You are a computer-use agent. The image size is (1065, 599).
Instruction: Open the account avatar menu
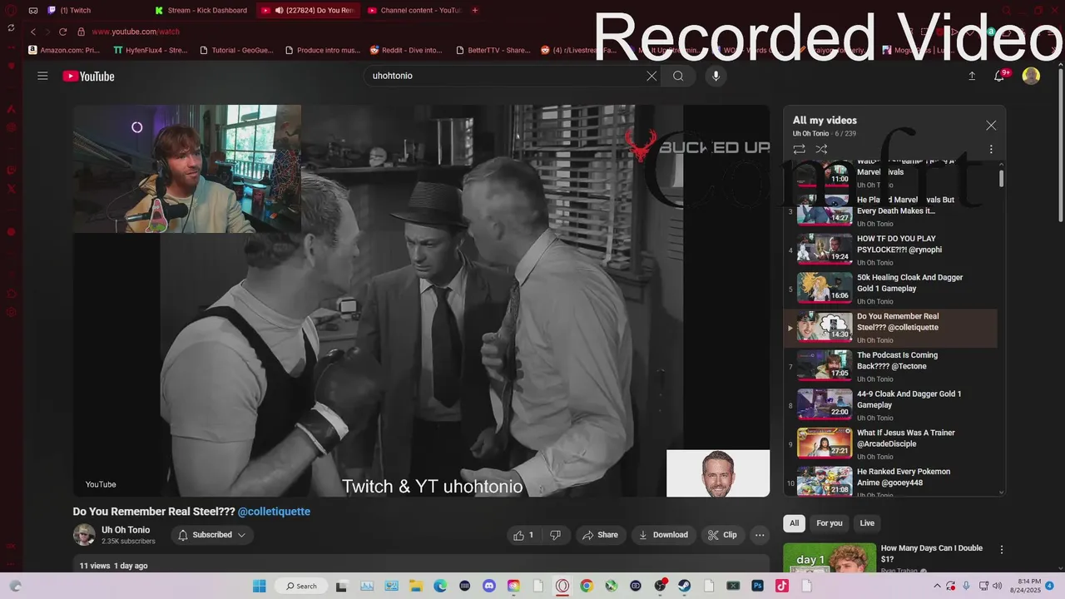(x=1031, y=76)
